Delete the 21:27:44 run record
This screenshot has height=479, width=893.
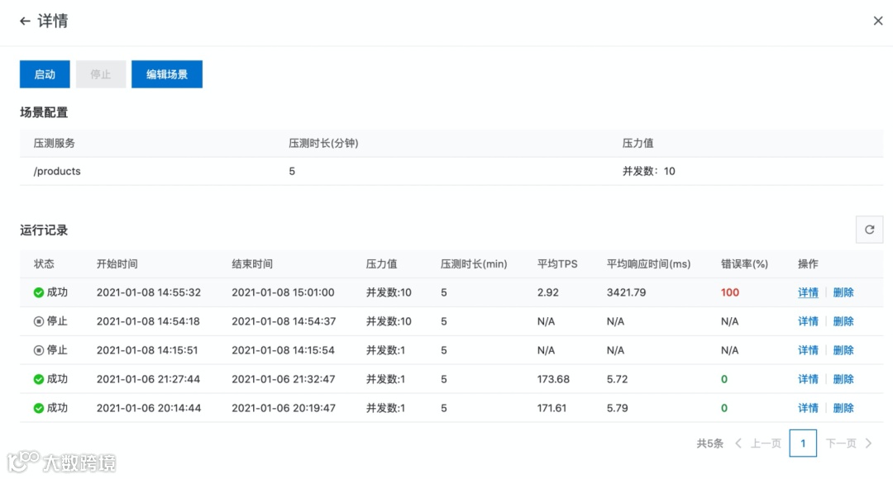click(843, 379)
